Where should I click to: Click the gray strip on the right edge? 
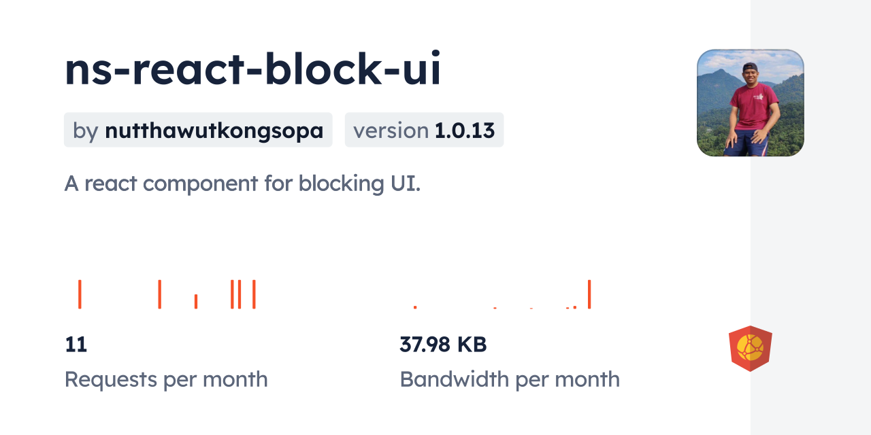point(810,217)
